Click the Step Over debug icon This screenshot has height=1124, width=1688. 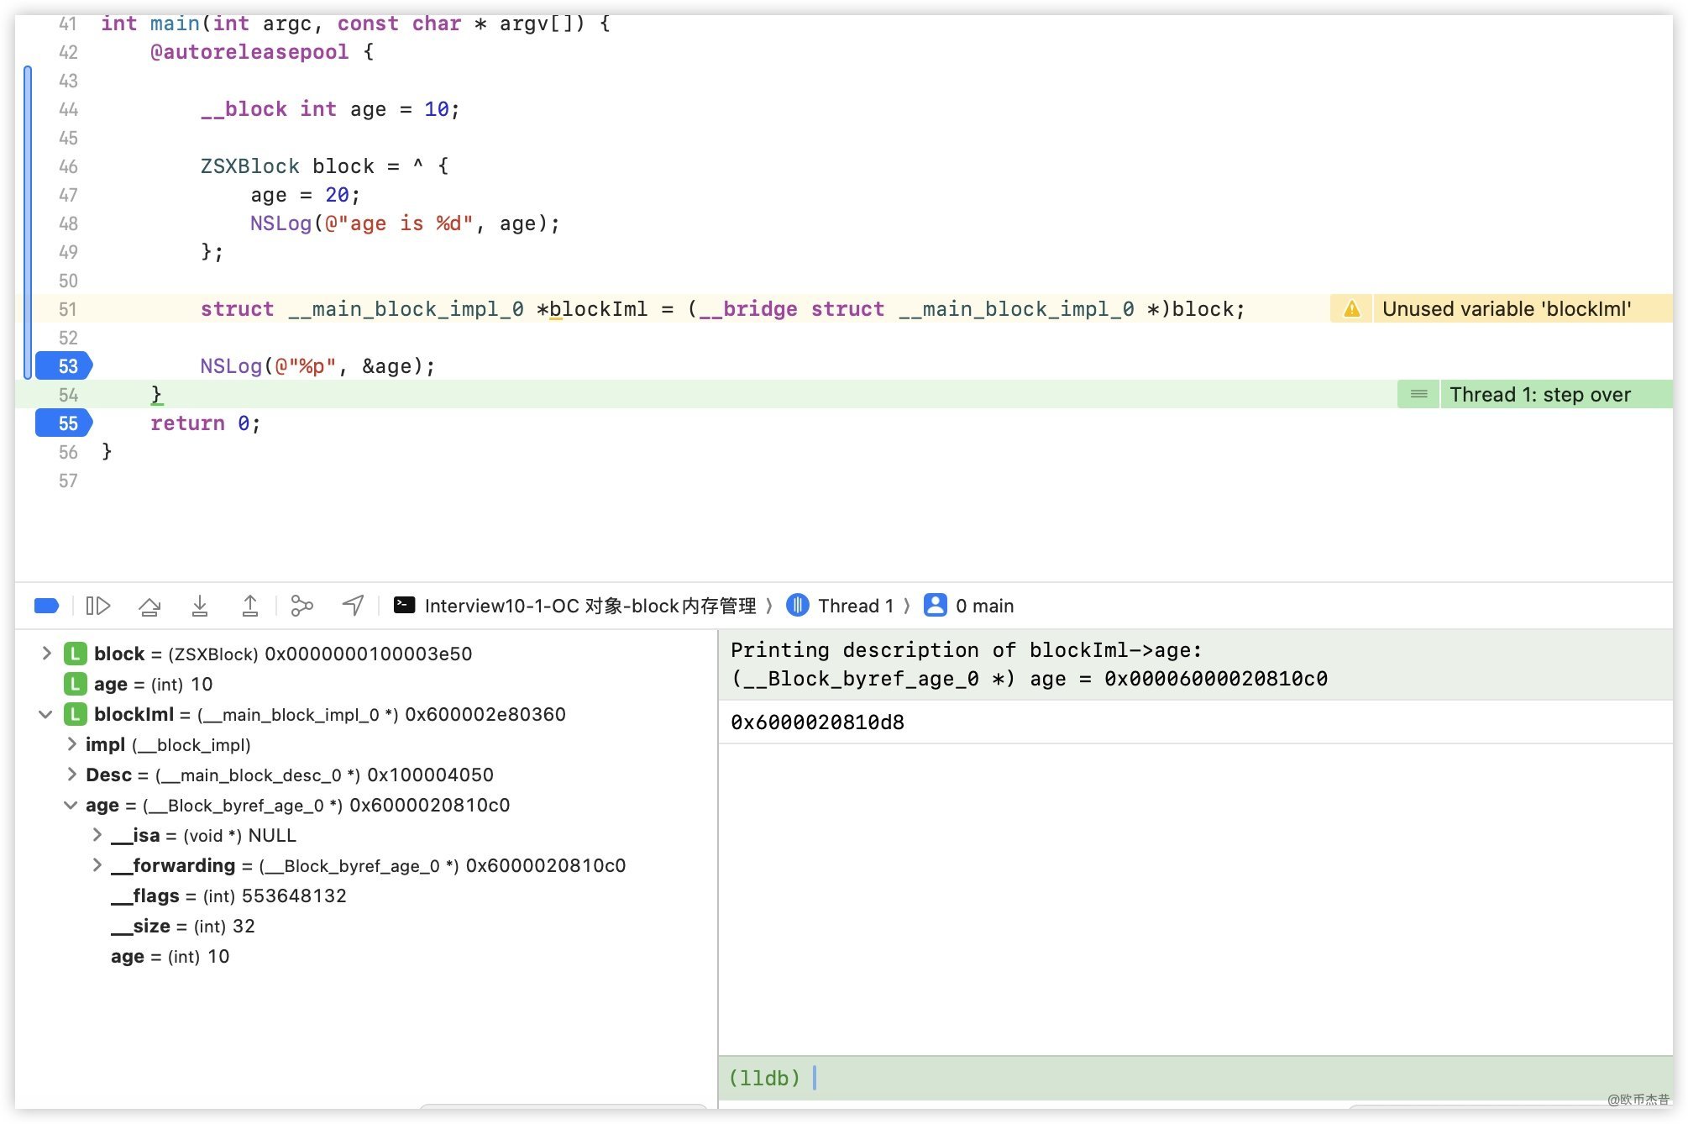coord(149,606)
